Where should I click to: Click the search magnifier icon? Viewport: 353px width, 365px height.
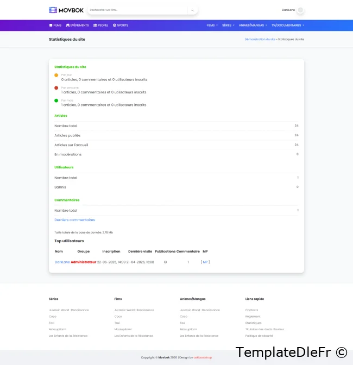click(192, 10)
